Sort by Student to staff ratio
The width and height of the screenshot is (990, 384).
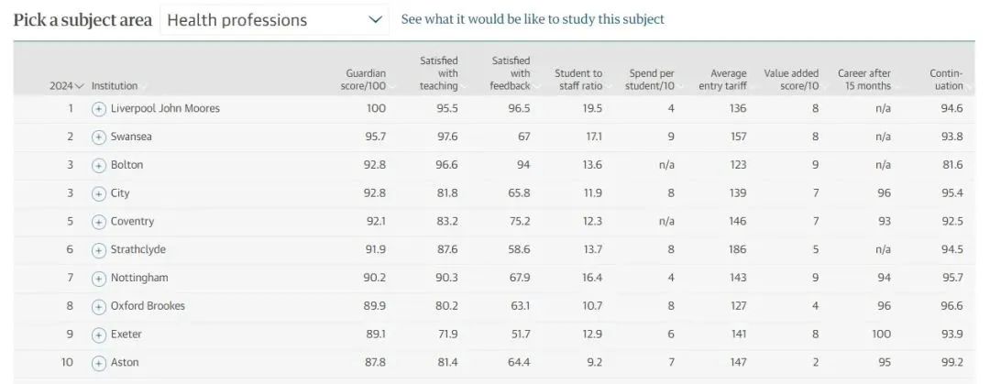coord(579,80)
